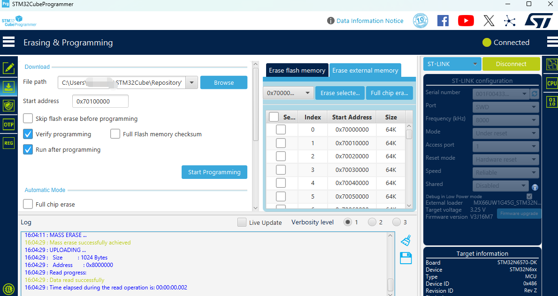The image size is (558, 296).
Task: Click the Download panel vertical scrollbar
Action: pyautogui.click(x=255, y=104)
